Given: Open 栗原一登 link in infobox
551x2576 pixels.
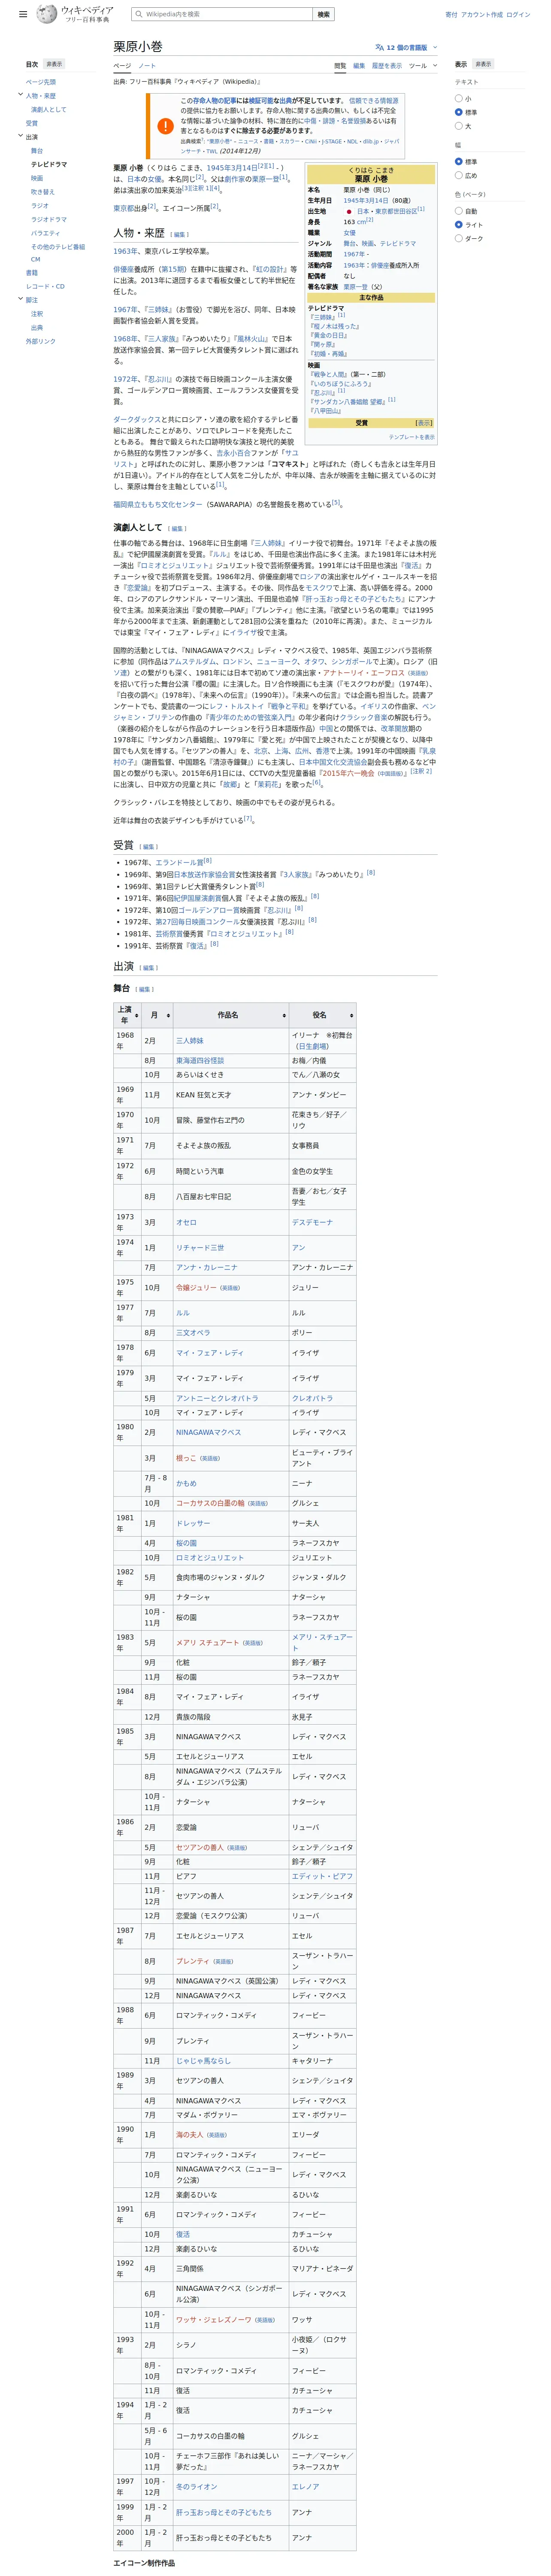Looking at the screenshot, I should (356, 286).
